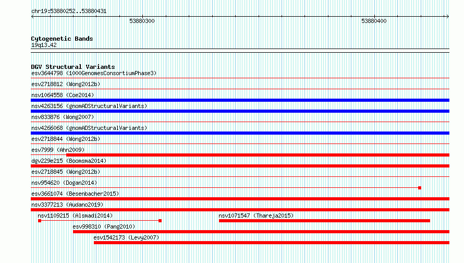
Task: Open variant esv7999 (Ahn2009)
Action: [x=58, y=150]
